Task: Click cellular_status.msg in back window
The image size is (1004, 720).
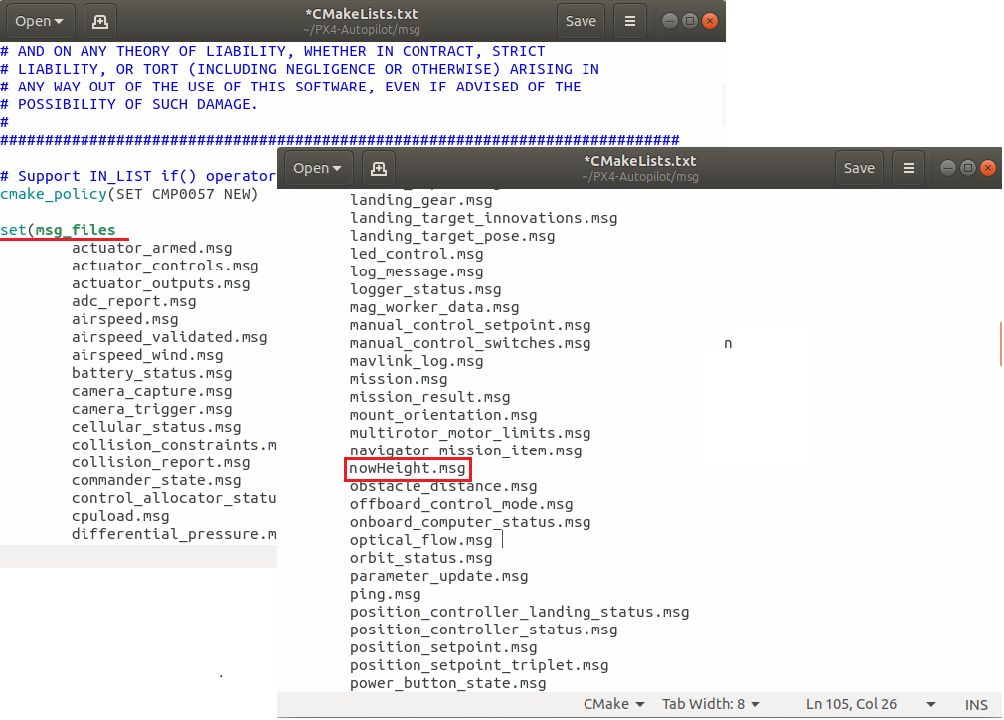Action: pos(156,428)
